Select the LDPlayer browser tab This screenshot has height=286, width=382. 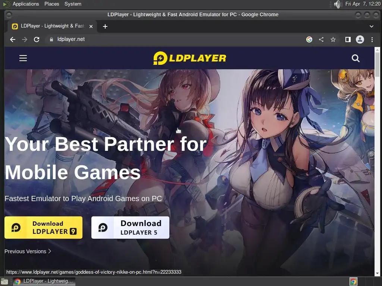click(x=52, y=26)
